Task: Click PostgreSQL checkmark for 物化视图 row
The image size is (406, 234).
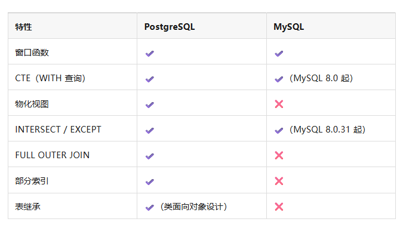Action: tap(150, 105)
